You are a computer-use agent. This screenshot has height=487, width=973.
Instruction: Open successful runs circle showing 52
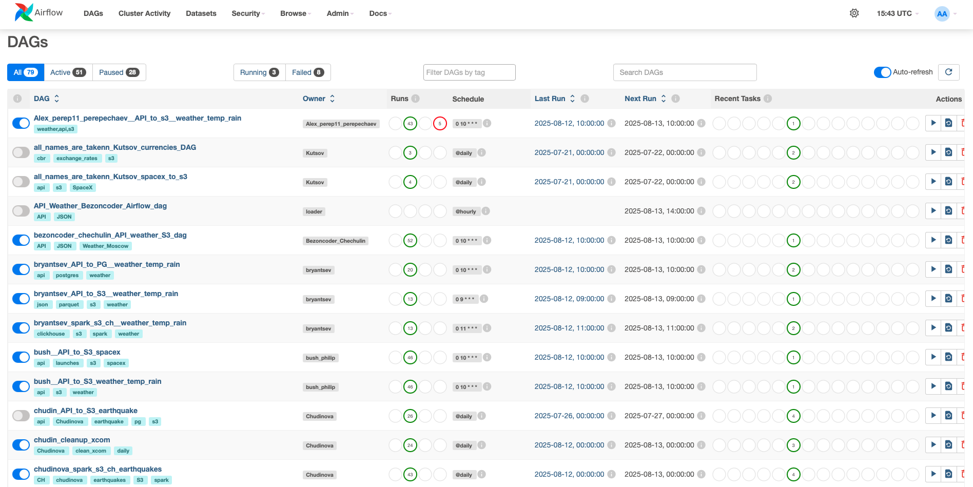410,241
